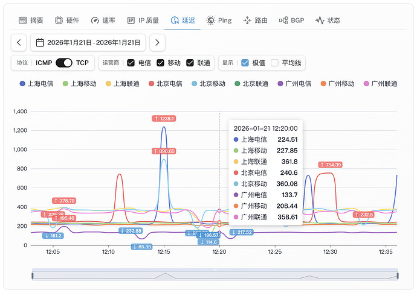Grab the right handle of zoom slider
Viewport: 417px width, 293px height.
[x=398, y=276]
